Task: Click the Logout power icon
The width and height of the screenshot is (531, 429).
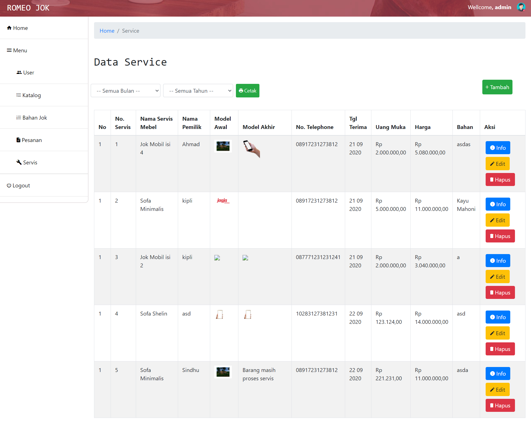Action: pos(9,185)
